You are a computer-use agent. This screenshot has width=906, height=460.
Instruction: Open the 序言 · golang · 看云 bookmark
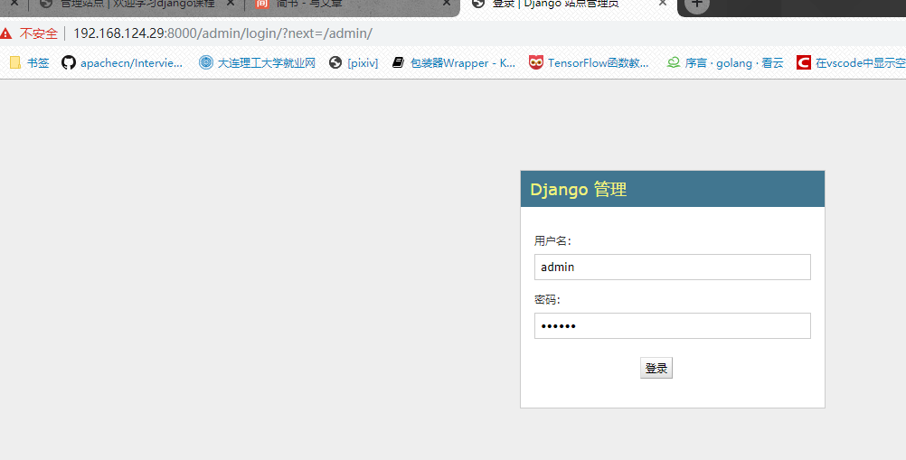click(x=726, y=63)
